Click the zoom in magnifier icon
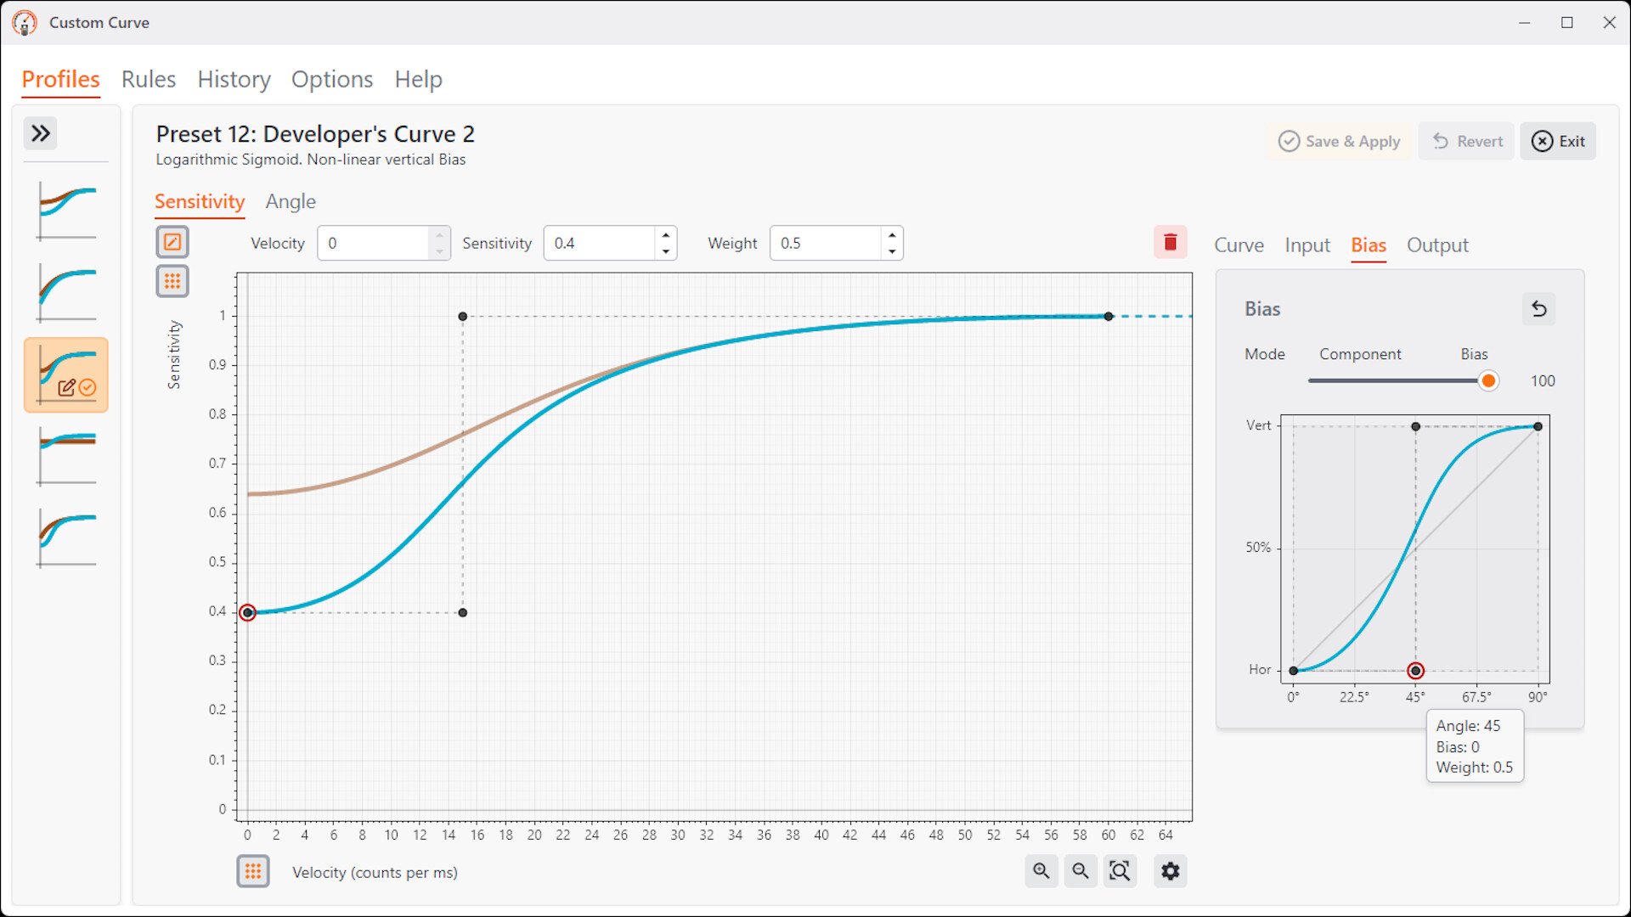Viewport: 1631px width, 917px height. coord(1041,871)
